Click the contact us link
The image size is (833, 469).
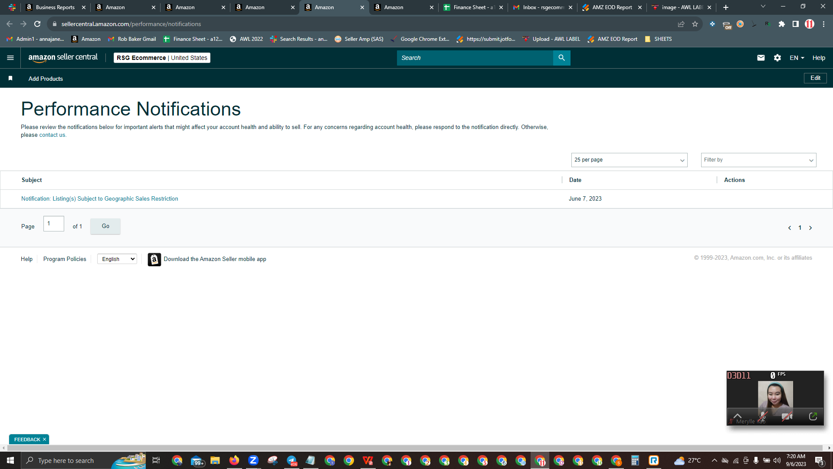[x=52, y=135]
